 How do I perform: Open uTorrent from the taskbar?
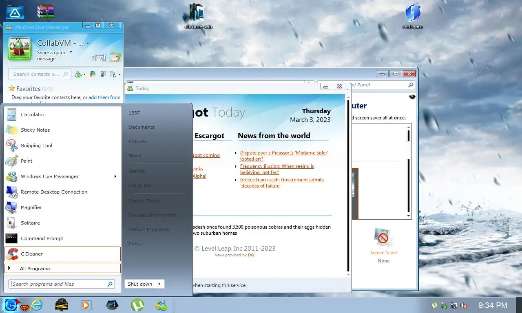137,305
